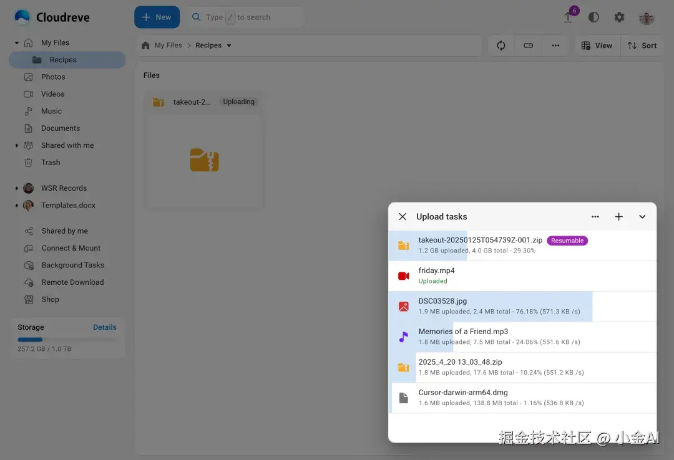Open the Recipes breadcrumb dropdown arrow

click(229, 46)
